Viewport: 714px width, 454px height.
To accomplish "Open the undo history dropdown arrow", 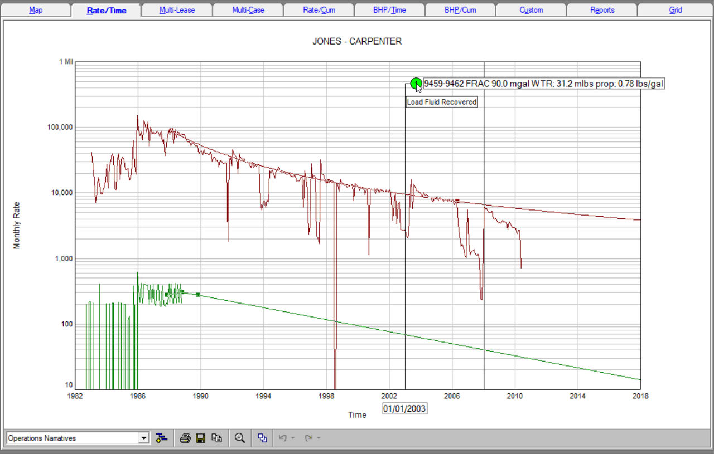I will (x=293, y=438).
